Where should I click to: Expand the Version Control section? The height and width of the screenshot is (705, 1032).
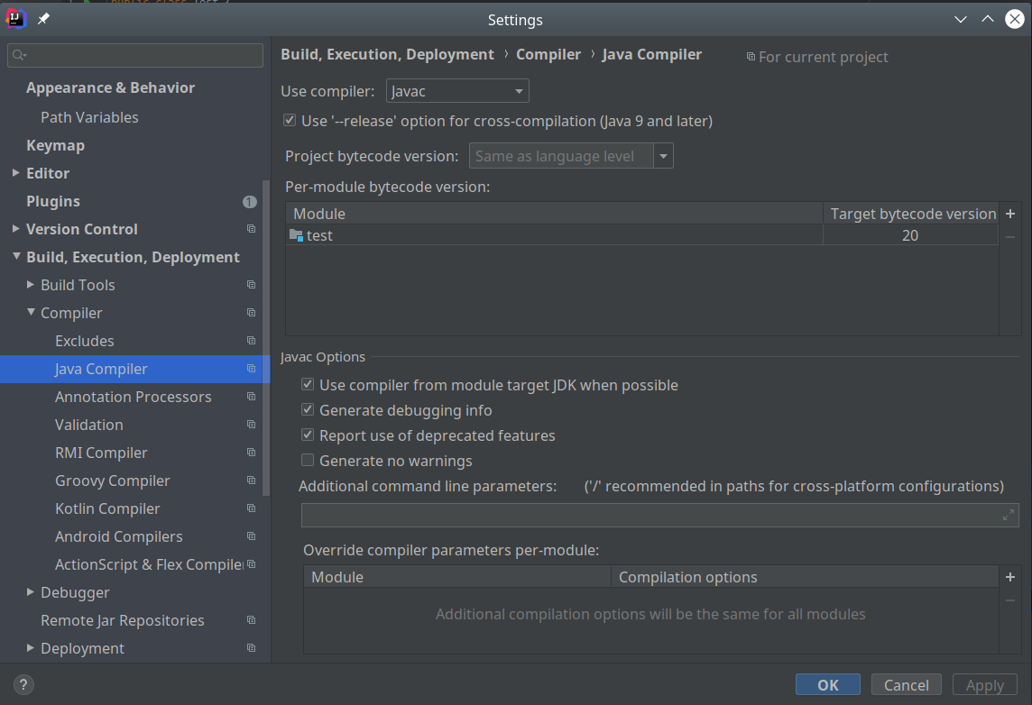point(16,229)
